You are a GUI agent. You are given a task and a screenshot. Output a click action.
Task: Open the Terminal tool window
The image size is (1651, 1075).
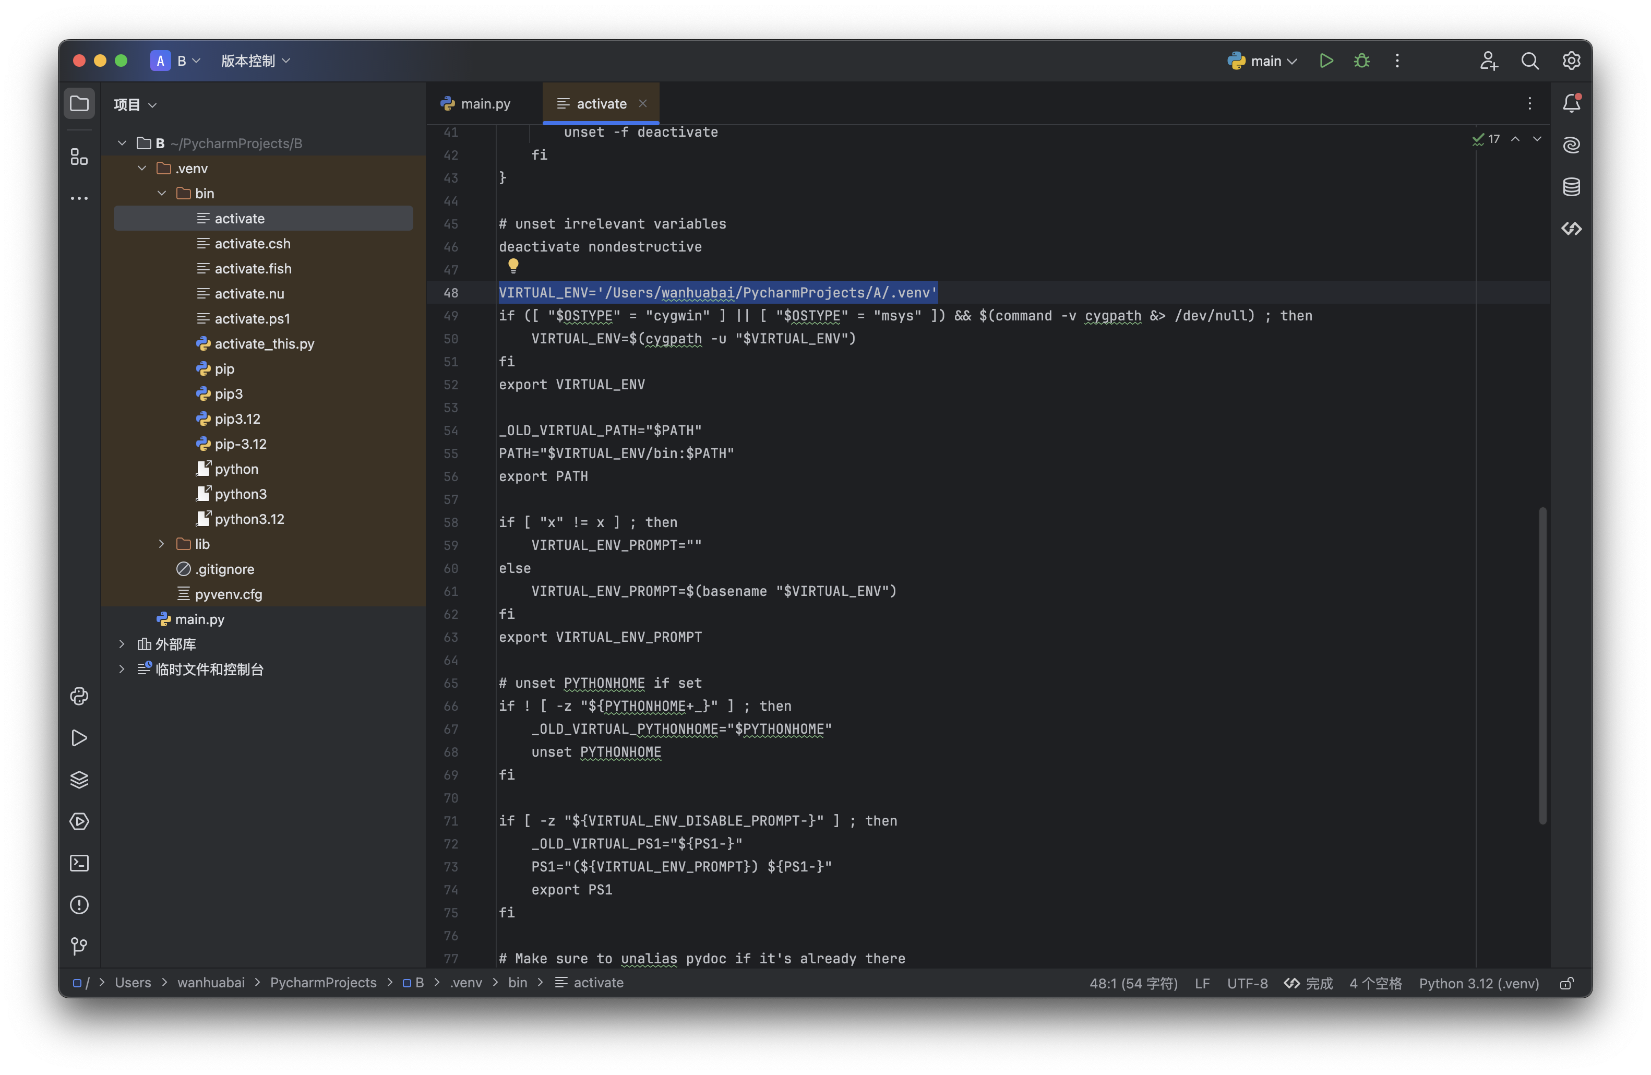pos(79,864)
